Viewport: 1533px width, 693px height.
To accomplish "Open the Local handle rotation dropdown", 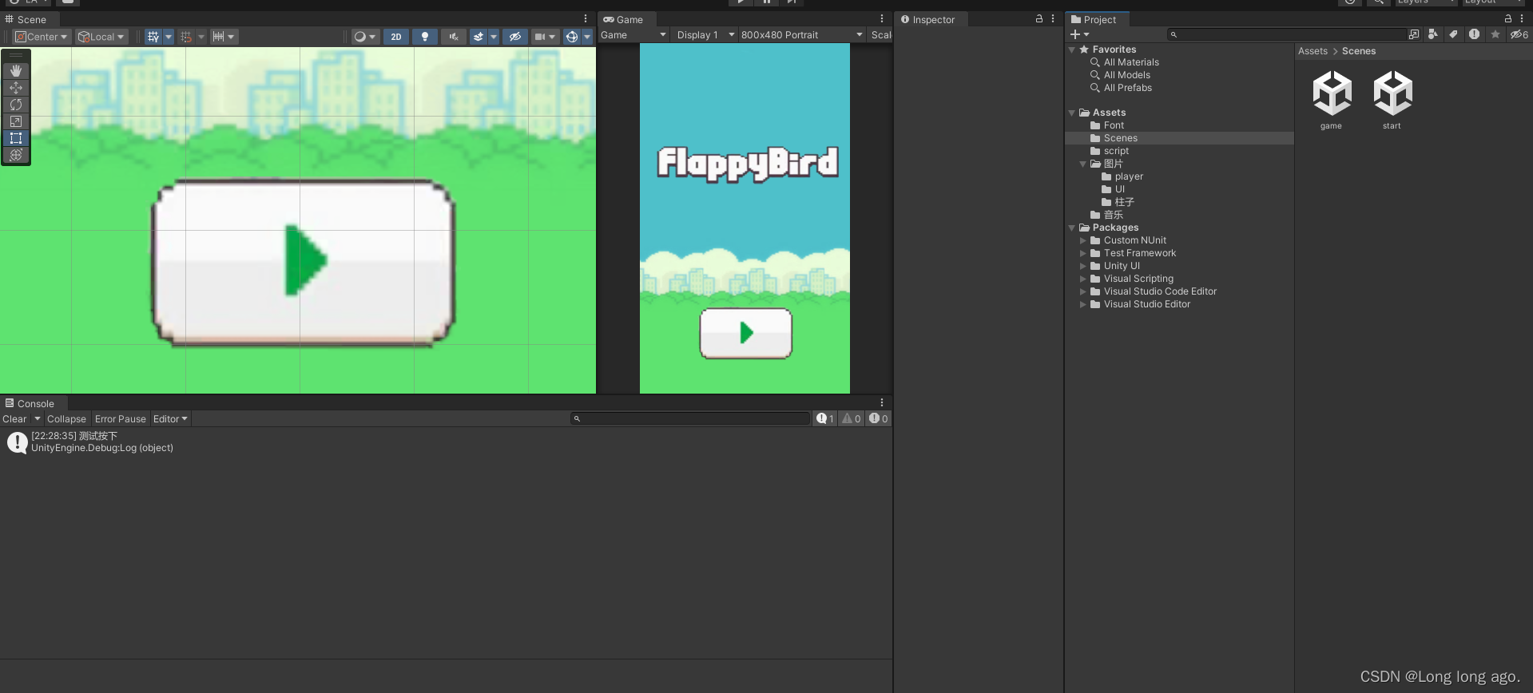I will tap(101, 37).
